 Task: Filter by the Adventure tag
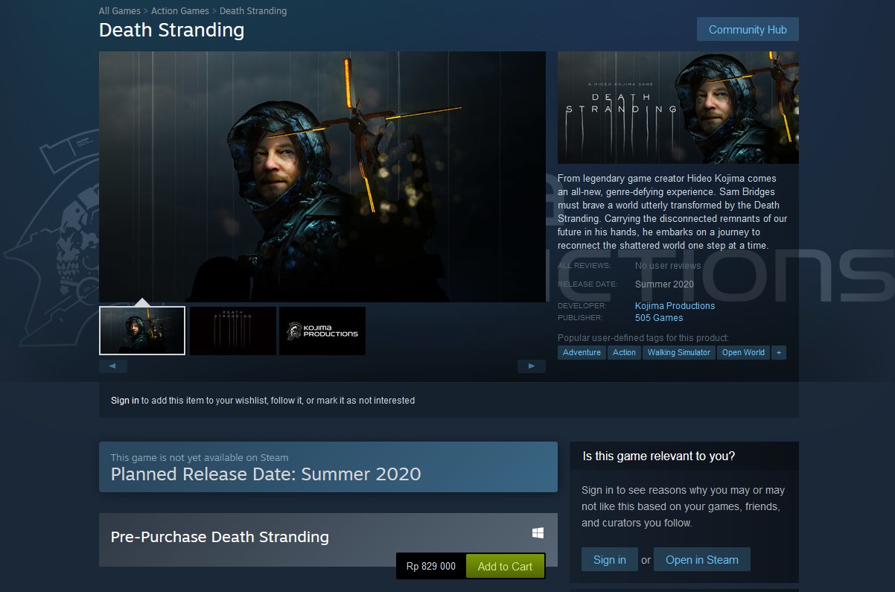coord(582,352)
